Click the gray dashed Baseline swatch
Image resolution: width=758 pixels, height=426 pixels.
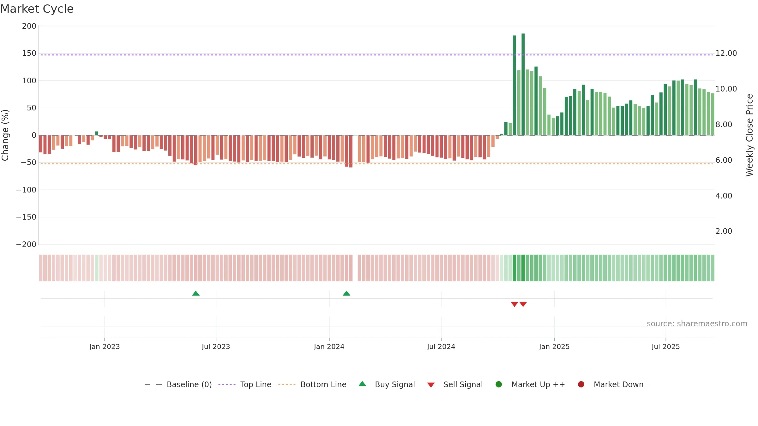pyautogui.click(x=153, y=384)
